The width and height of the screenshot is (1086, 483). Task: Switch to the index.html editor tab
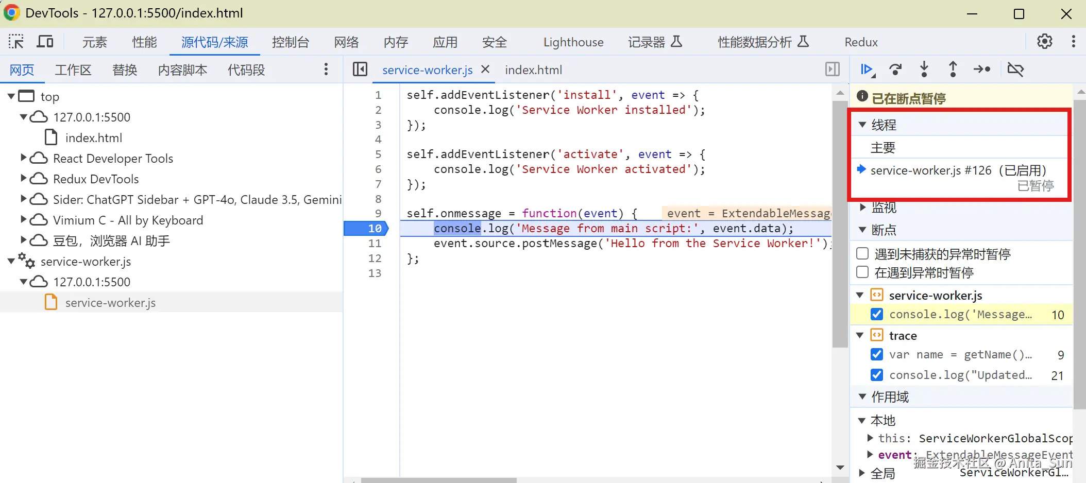click(533, 70)
